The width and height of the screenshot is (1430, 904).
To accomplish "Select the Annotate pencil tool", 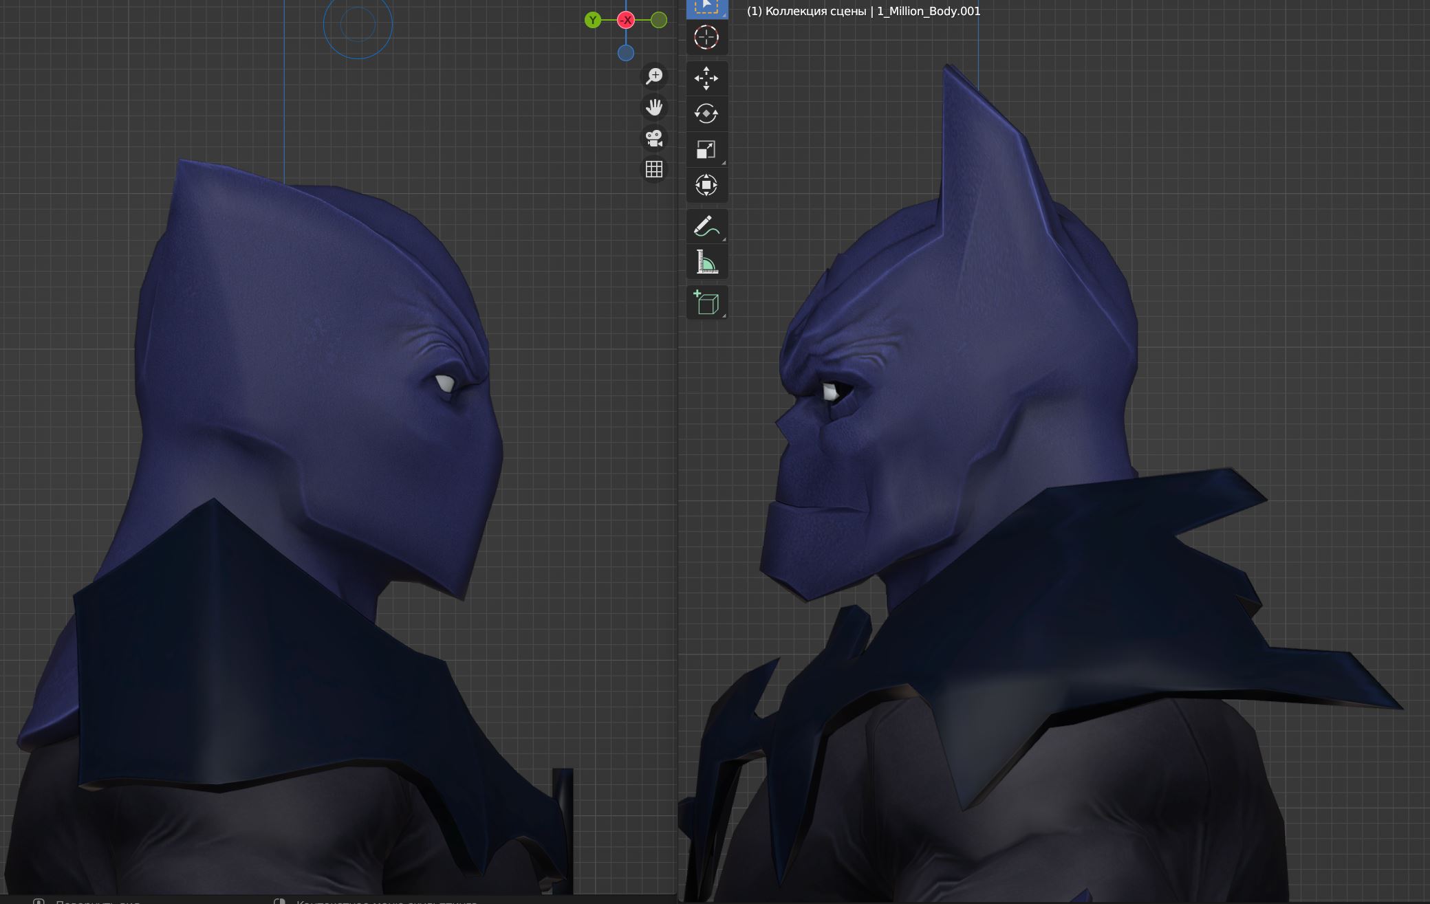I will (706, 226).
